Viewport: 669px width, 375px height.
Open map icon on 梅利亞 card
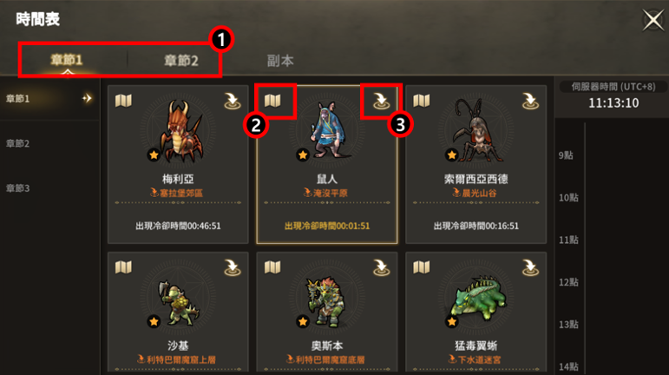click(123, 101)
